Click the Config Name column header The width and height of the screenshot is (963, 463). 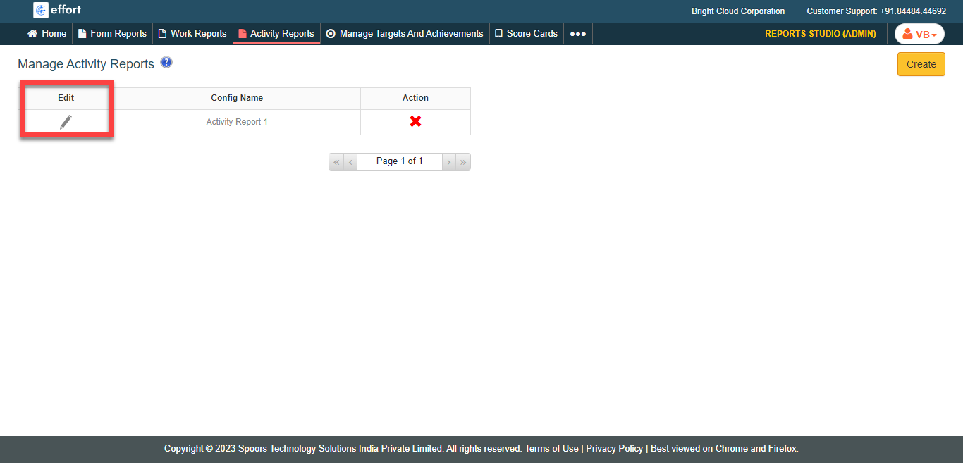(x=237, y=98)
